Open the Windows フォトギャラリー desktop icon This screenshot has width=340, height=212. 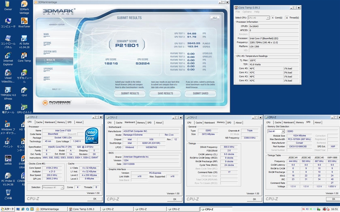click(x=8, y=128)
